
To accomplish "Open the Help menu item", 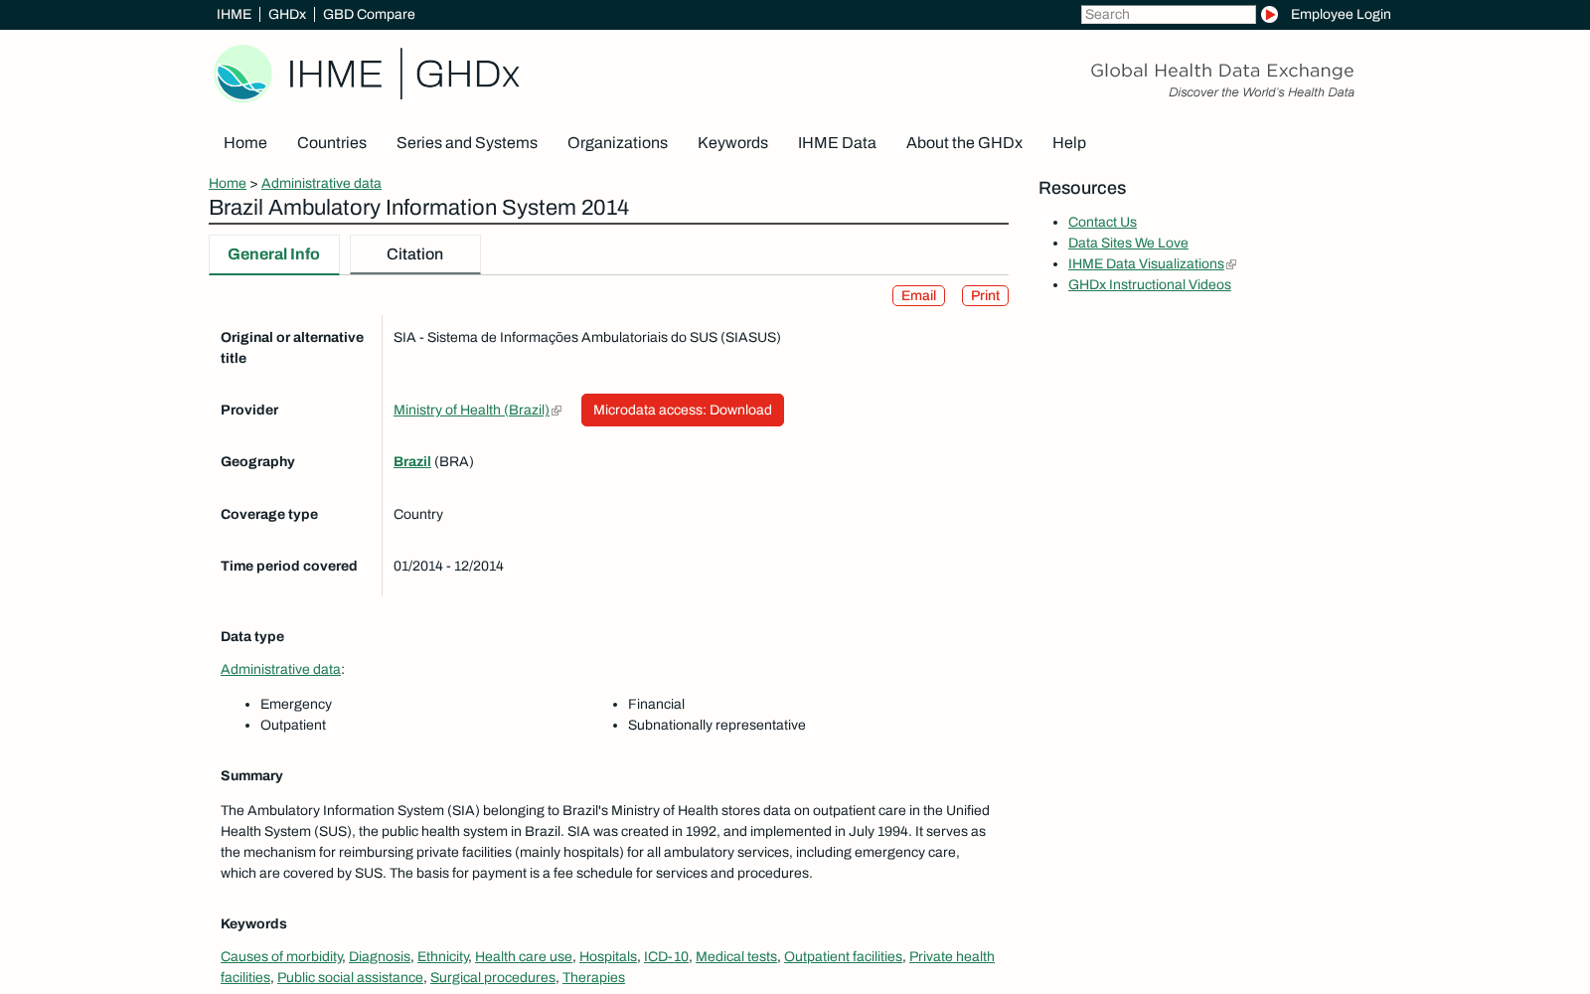I will (x=1069, y=142).
